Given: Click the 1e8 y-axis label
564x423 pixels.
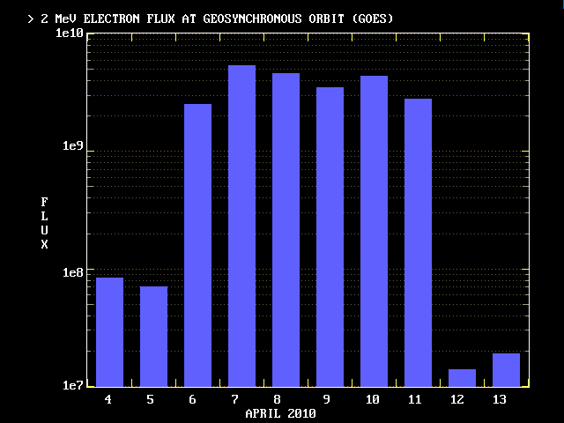Looking at the screenshot, I should [73, 272].
